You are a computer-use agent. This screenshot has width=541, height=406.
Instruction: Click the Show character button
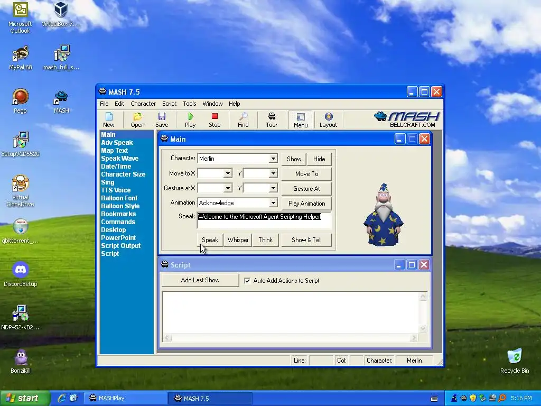point(294,159)
